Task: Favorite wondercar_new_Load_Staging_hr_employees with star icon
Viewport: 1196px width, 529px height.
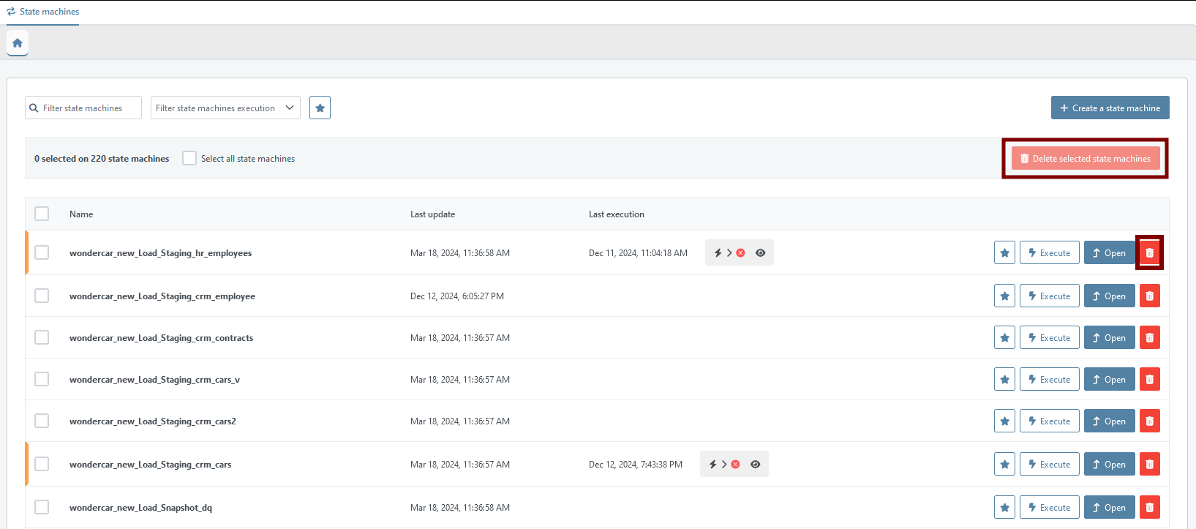Action: click(x=1004, y=253)
